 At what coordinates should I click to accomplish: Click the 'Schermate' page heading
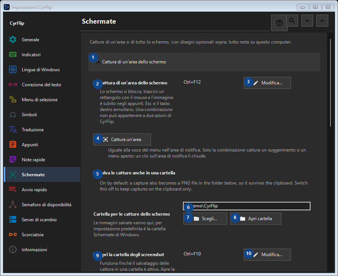coord(99,21)
